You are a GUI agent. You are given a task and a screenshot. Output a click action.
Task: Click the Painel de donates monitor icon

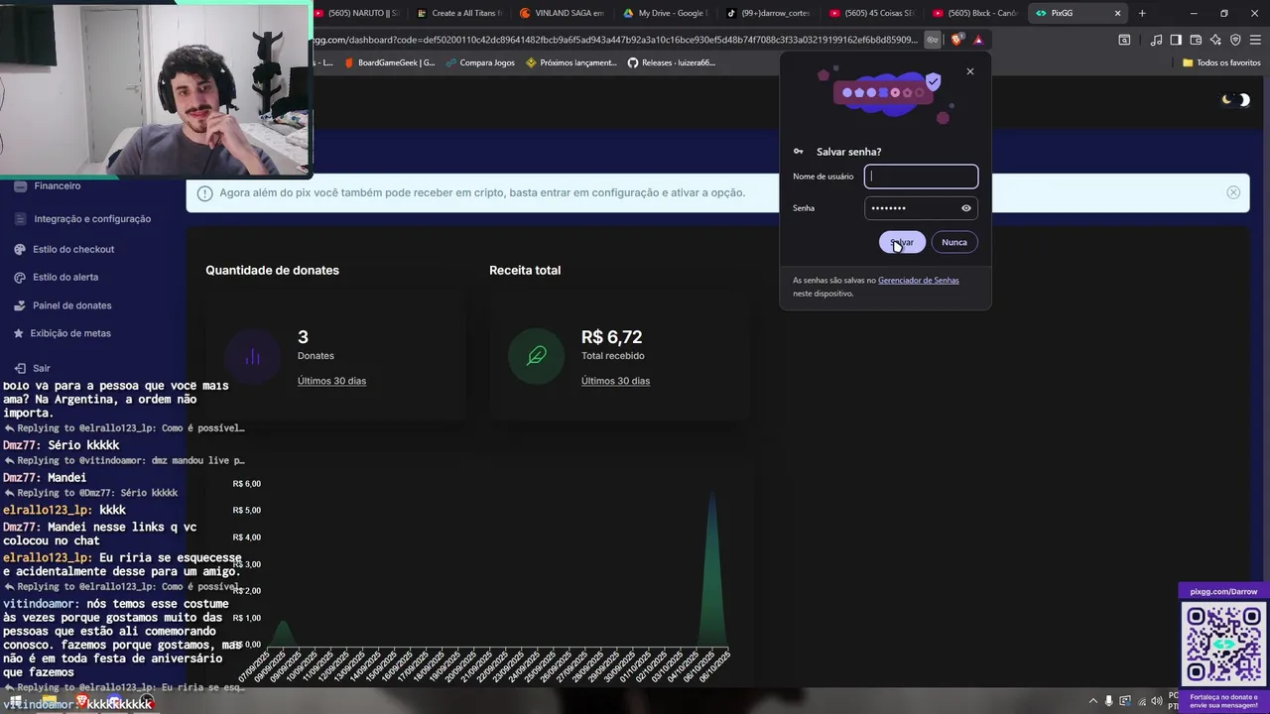pos(21,305)
